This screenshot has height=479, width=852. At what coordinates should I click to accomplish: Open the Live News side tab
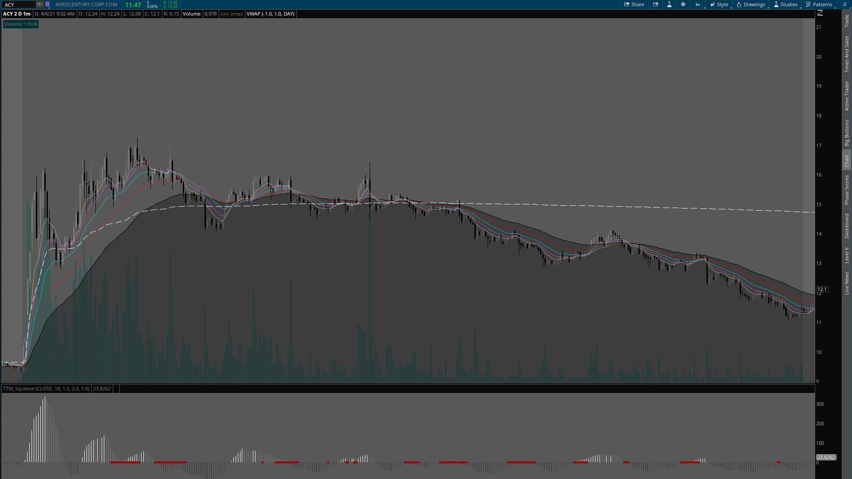click(847, 283)
